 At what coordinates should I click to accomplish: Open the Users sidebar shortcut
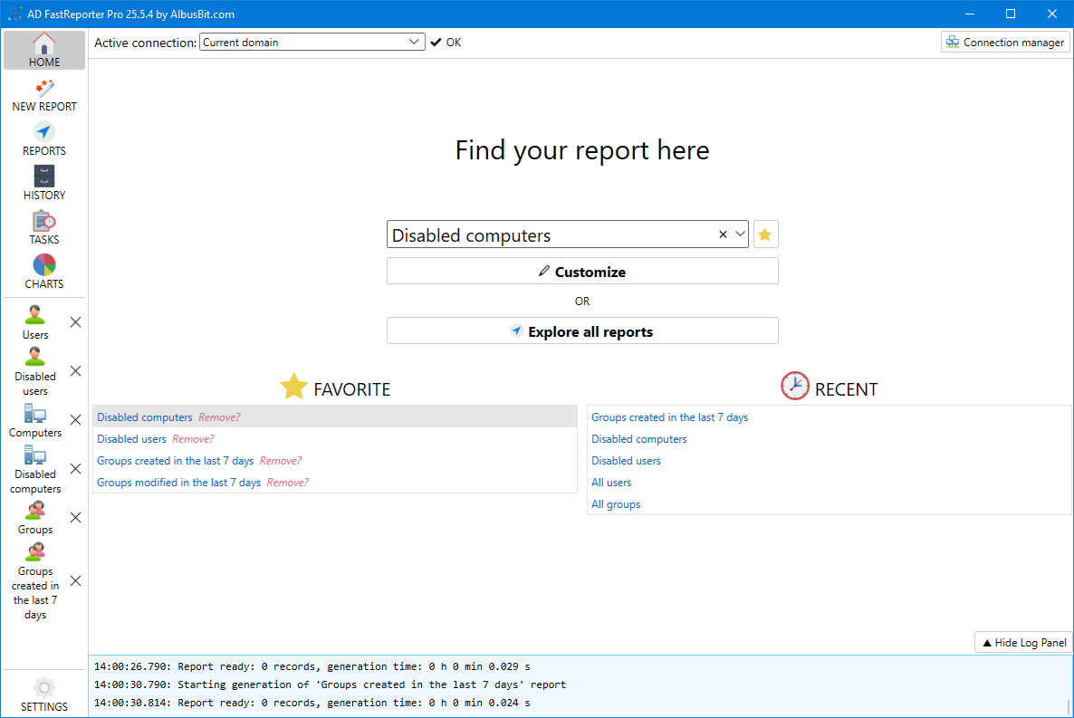[x=35, y=322]
